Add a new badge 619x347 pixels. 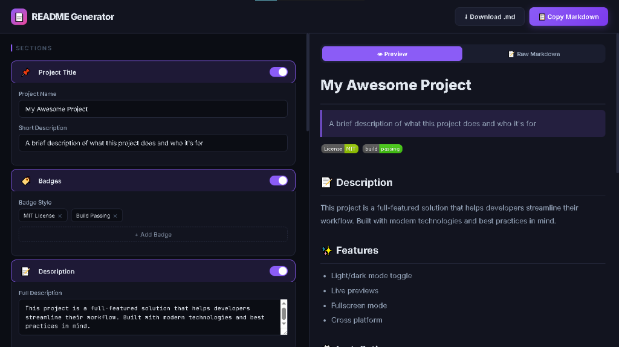(153, 235)
